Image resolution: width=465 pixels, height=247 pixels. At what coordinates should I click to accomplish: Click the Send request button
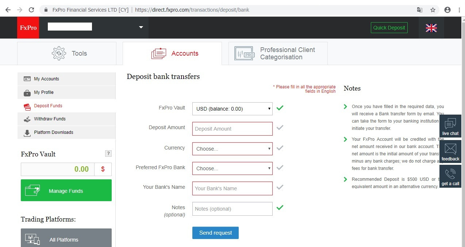click(215, 233)
